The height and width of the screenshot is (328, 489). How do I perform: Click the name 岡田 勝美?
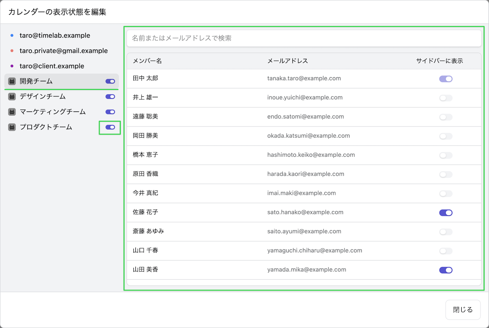[x=145, y=136]
